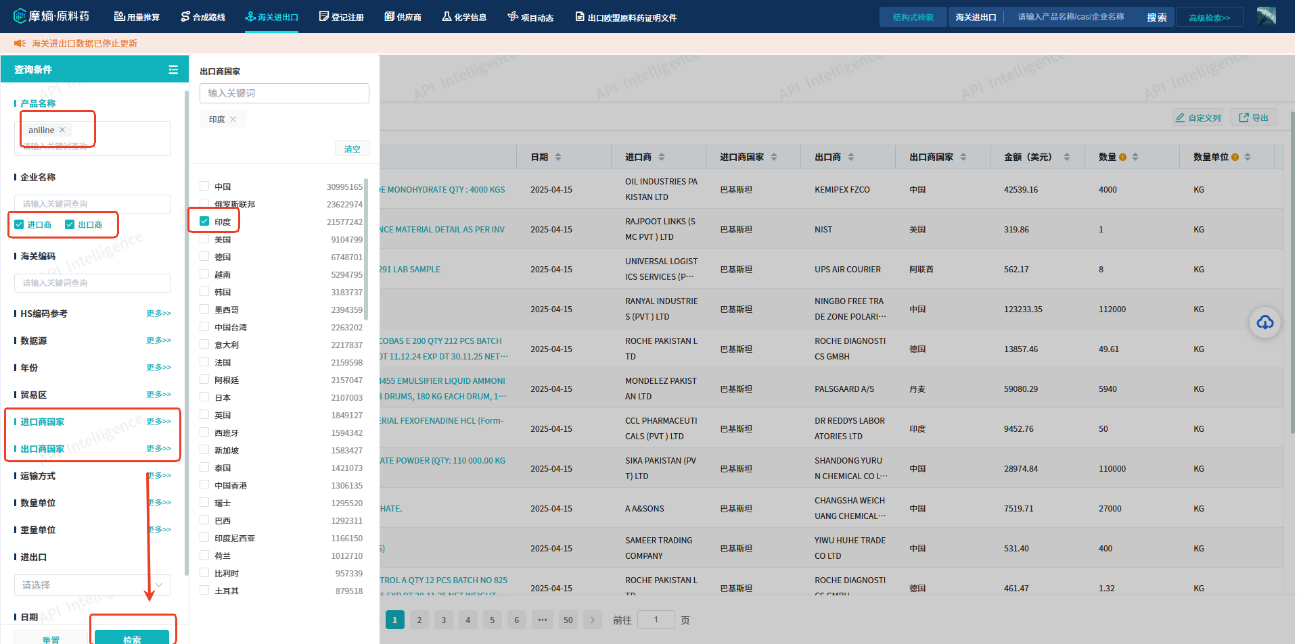Sort by 金额（美元） column
1299x644 pixels.
coord(1066,157)
